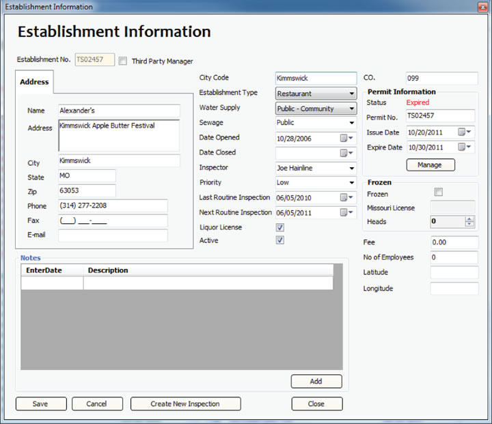The width and height of the screenshot is (492, 424).
Task: Click the Establishment No. field
Action: coord(95,59)
